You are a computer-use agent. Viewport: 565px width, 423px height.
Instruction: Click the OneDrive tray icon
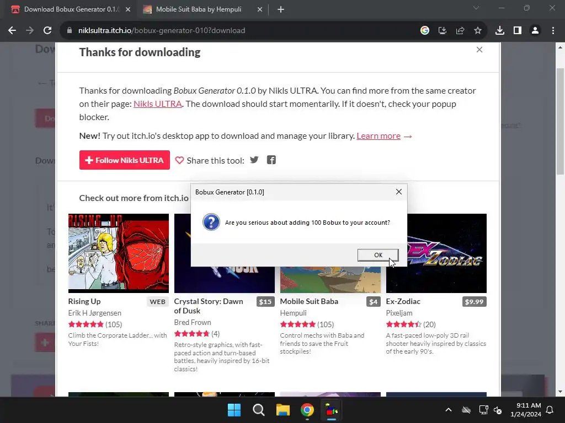466,410
